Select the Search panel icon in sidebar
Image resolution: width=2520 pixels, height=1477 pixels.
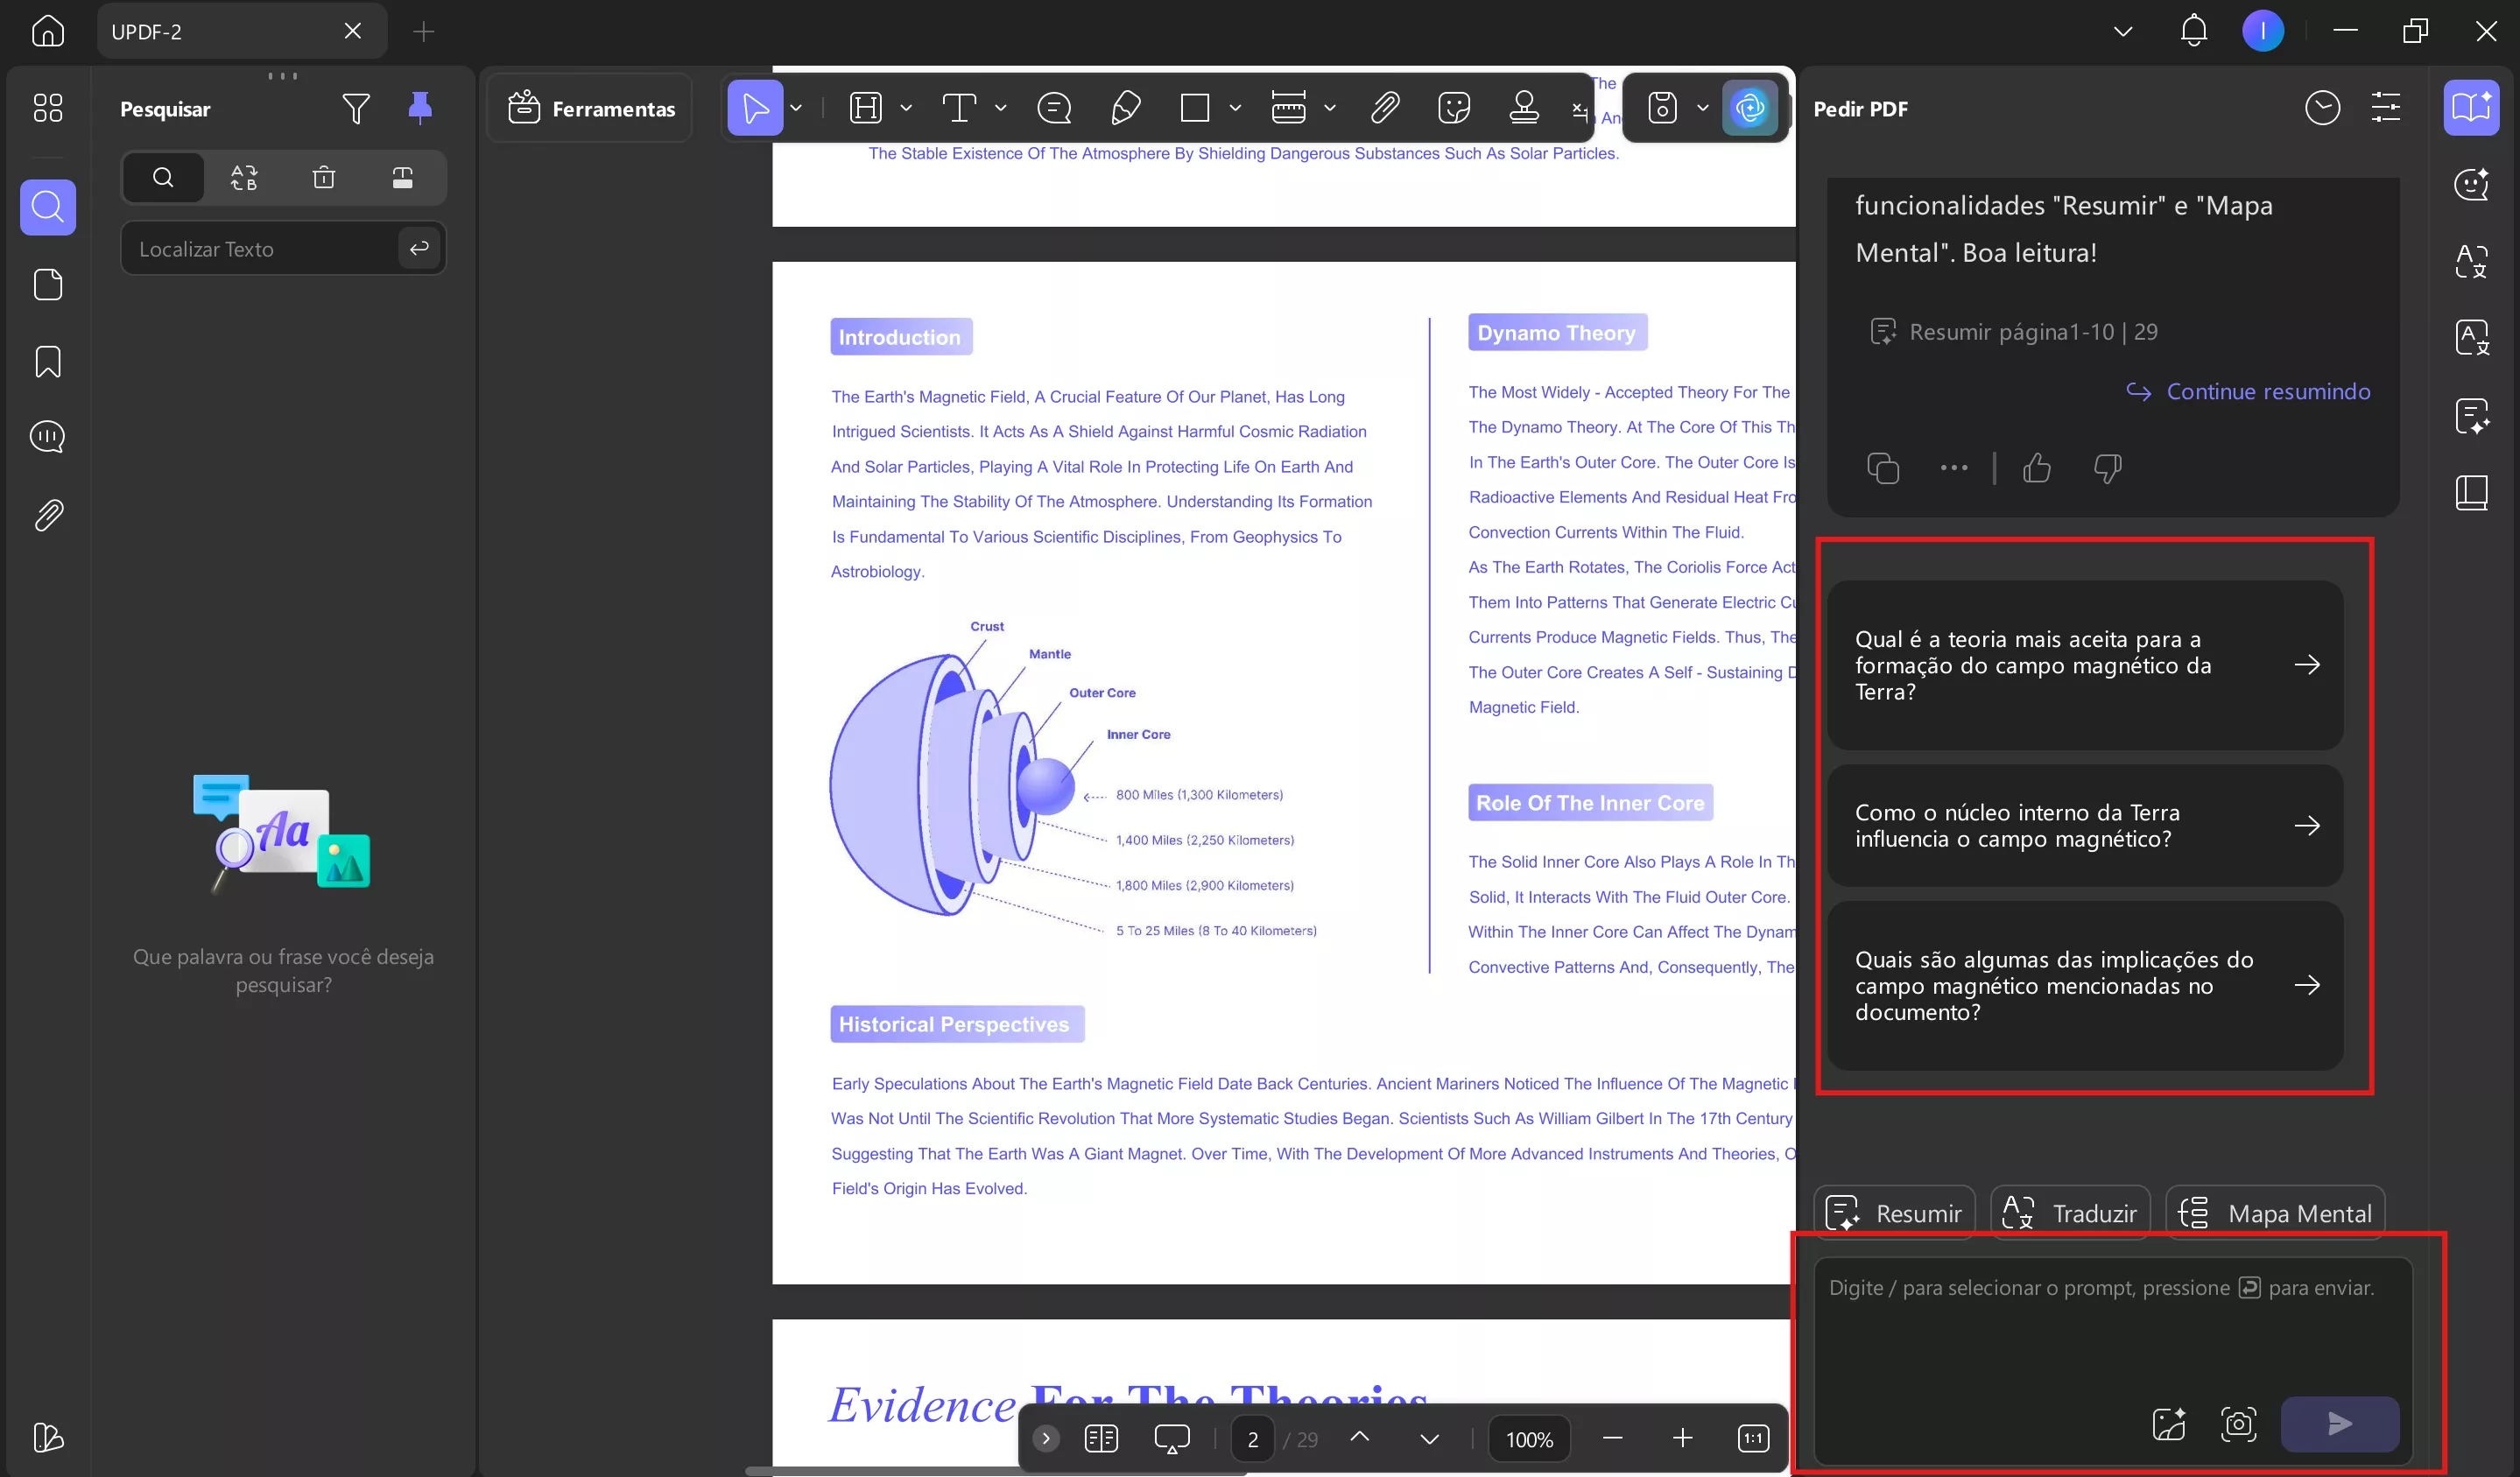[48, 207]
